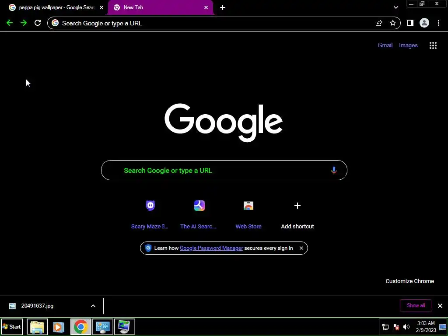Select the New Tab tab
This screenshot has width=448, height=336.
pyautogui.click(x=160, y=8)
